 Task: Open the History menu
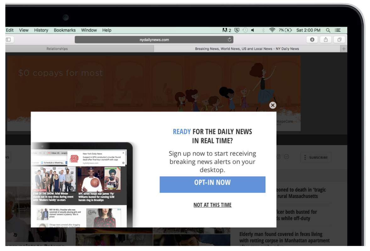(41, 30)
